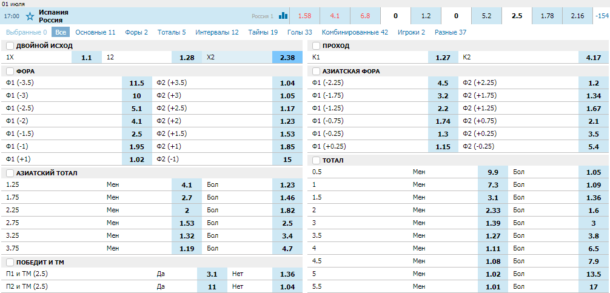
Task: Open the Интервалы 12 tab
Action: (217, 32)
